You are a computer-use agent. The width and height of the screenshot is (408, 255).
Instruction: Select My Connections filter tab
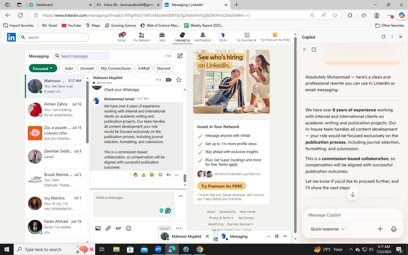116,68
